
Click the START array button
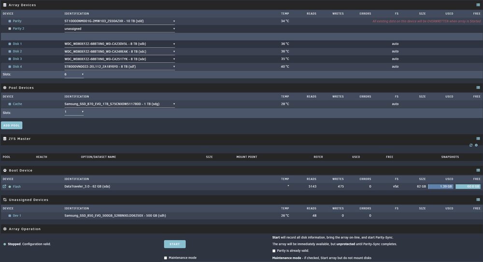tap(175, 244)
